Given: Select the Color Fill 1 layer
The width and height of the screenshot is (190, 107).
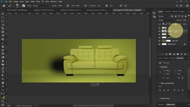Looking at the screenshot, I should 175,41.
